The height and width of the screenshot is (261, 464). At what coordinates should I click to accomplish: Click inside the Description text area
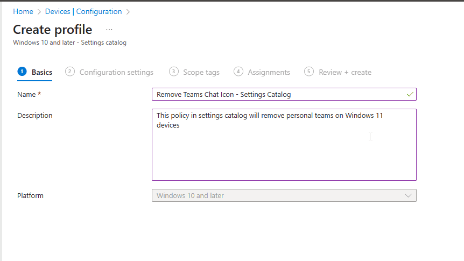284,144
